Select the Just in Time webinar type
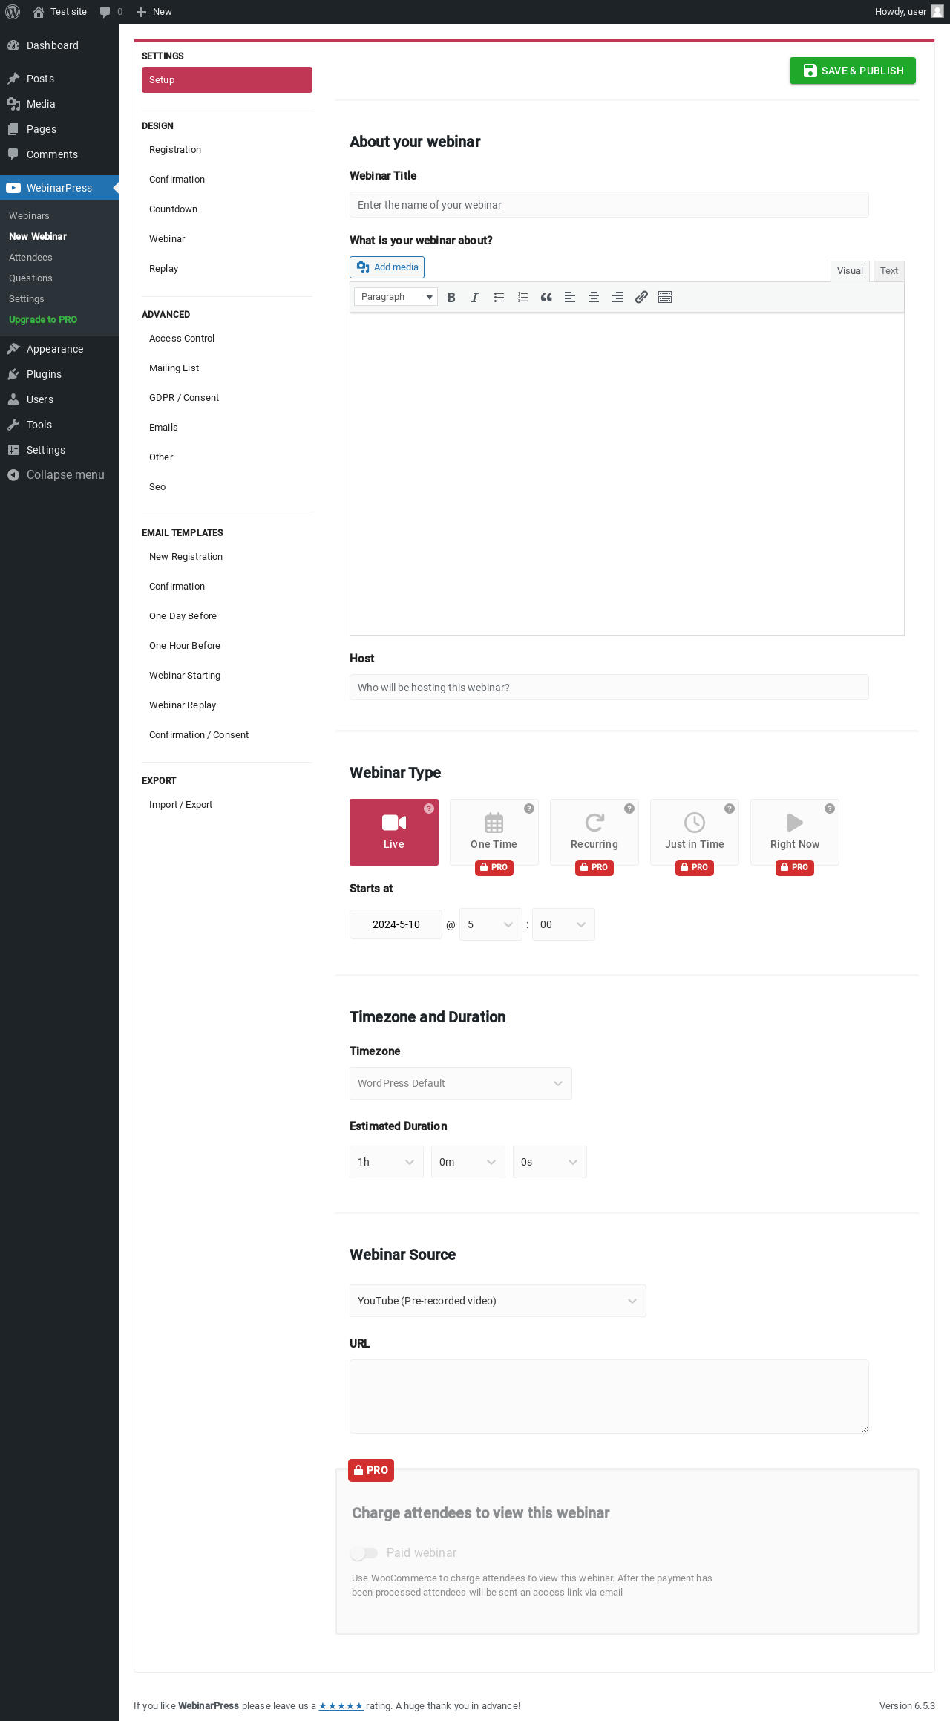Viewport: 950px width, 1721px height. pos(695,832)
